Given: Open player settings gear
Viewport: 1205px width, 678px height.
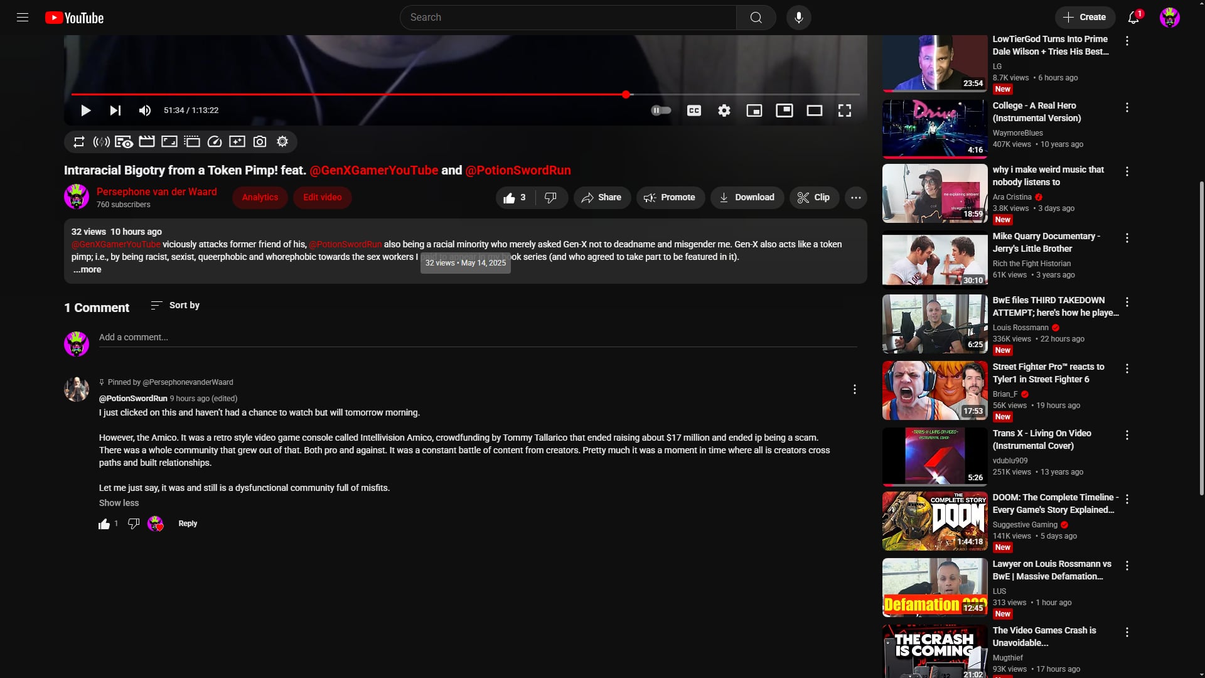Looking at the screenshot, I should pyautogui.click(x=724, y=110).
